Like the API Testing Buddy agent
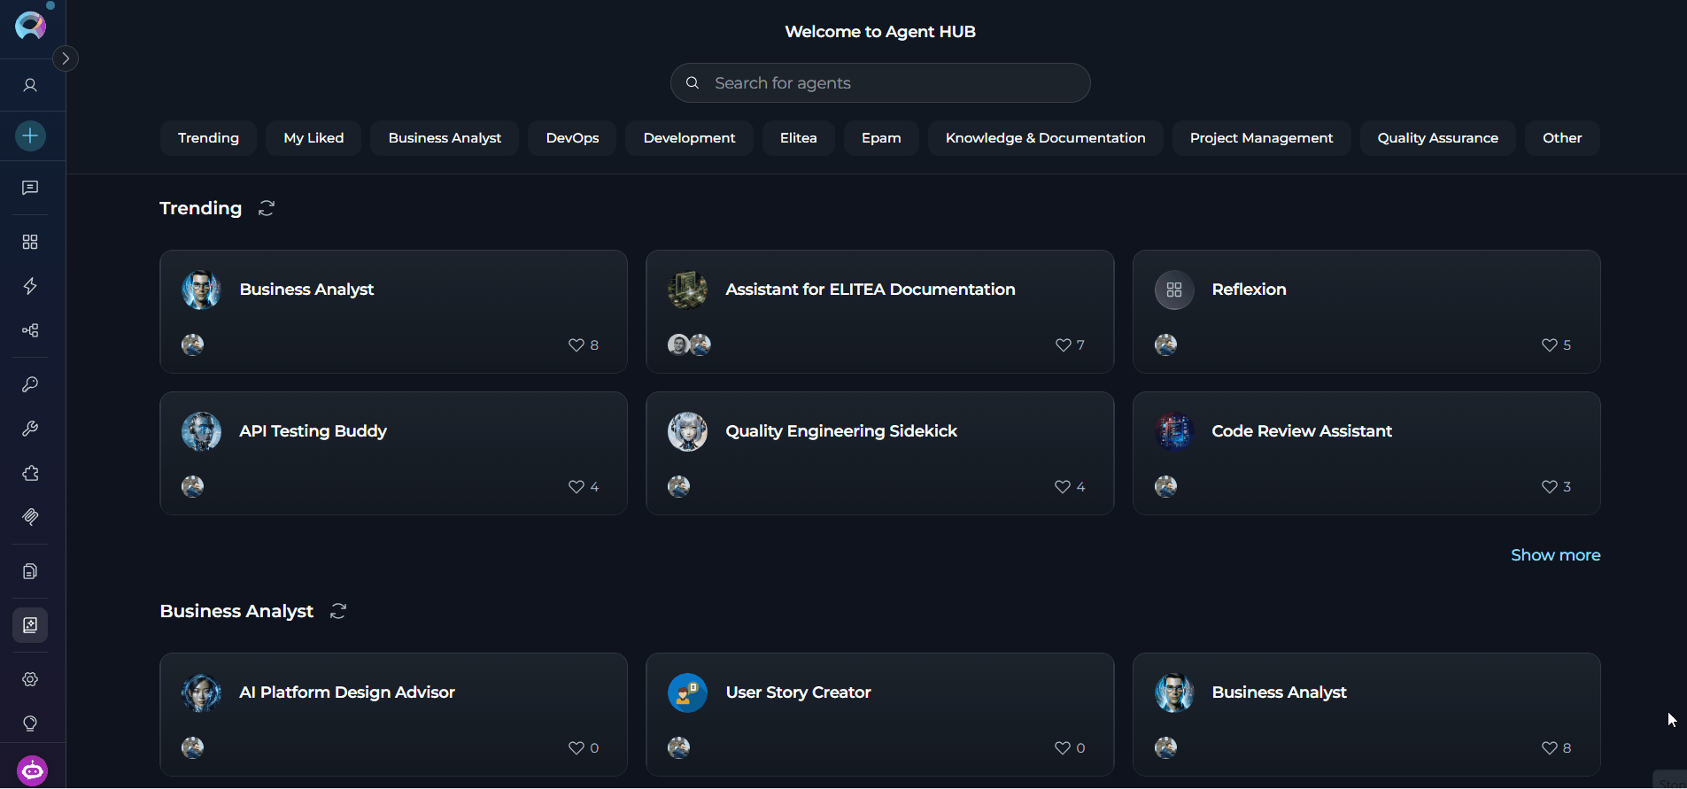The image size is (1687, 789). 577,487
